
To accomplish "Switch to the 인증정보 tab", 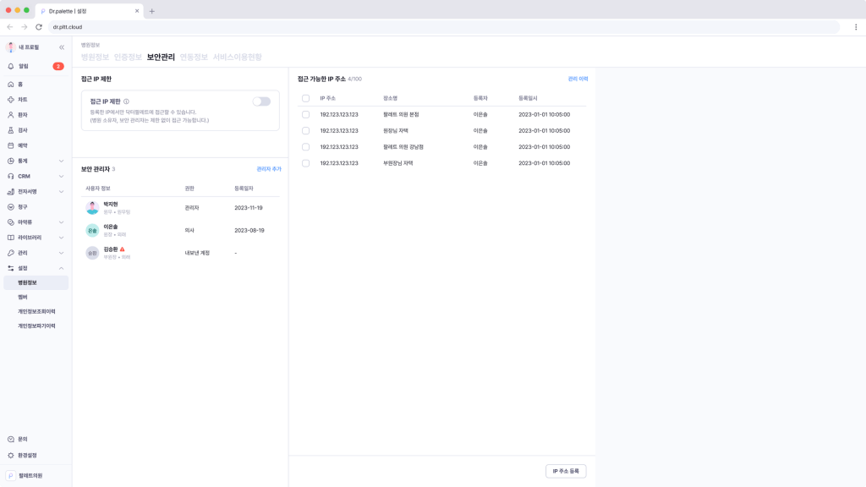I will pos(128,57).
